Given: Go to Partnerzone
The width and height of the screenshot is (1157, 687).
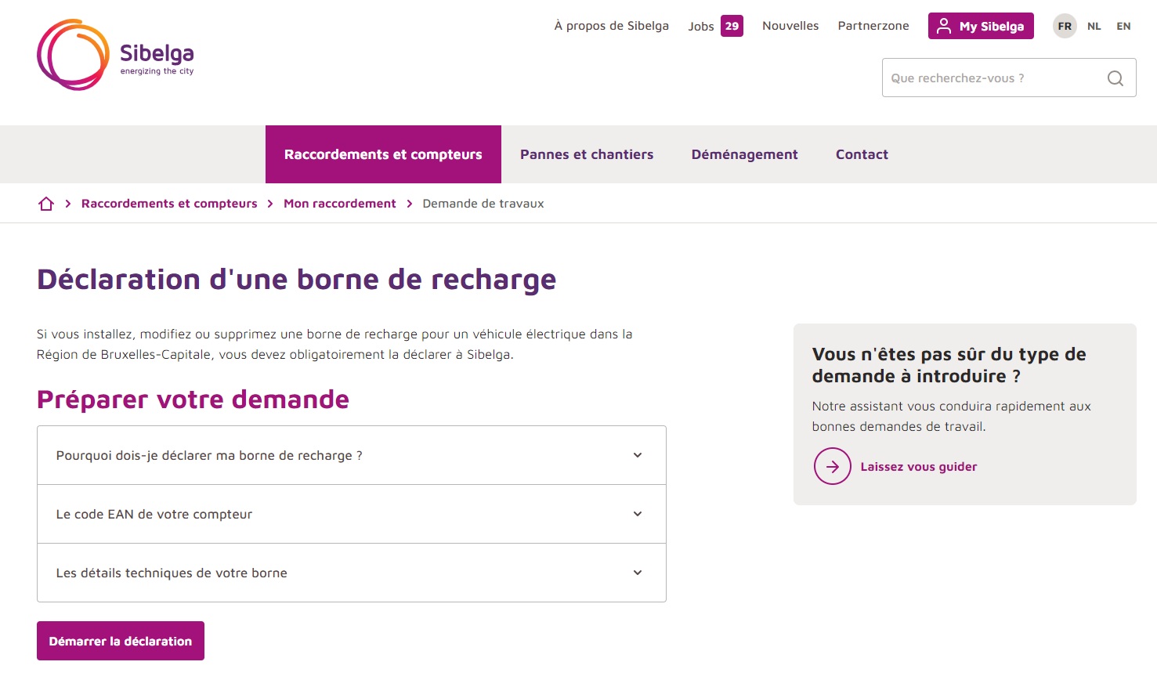Looking at the screenshot, I should tap(873, 26).
